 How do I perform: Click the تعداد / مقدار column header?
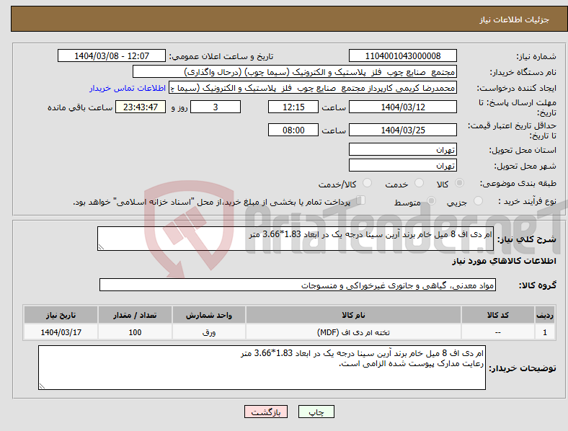click(x=135, y=315)
